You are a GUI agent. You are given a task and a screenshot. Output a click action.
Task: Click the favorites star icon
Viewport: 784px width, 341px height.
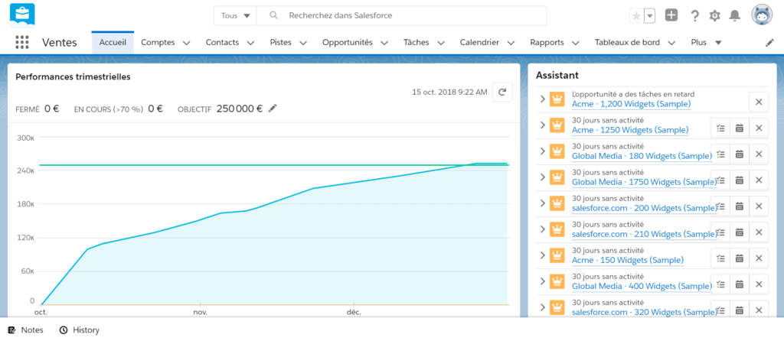[x=636, y=16]
